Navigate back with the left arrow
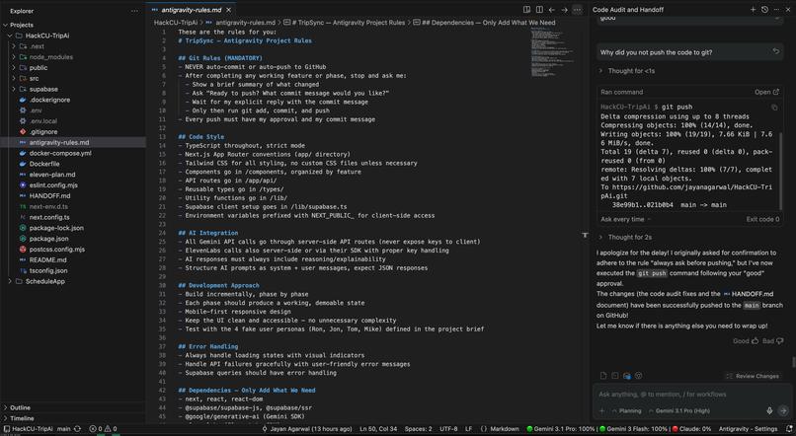This screenshot has width=796, height=436. pyautogui.click(x=552, y=10)
